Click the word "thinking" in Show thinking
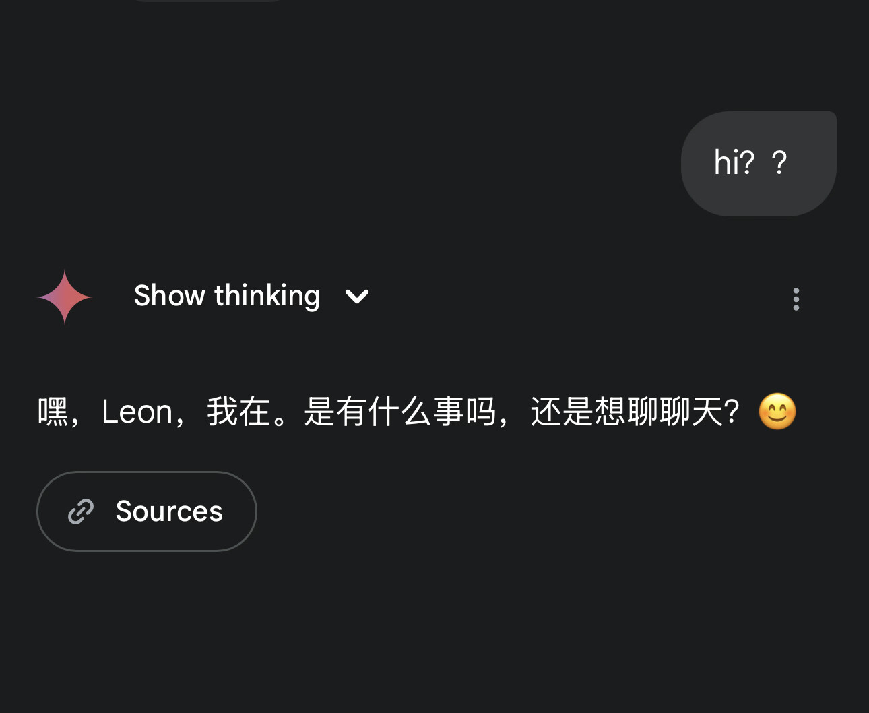This screenshot has width=869, height=713. pos(267,296)
